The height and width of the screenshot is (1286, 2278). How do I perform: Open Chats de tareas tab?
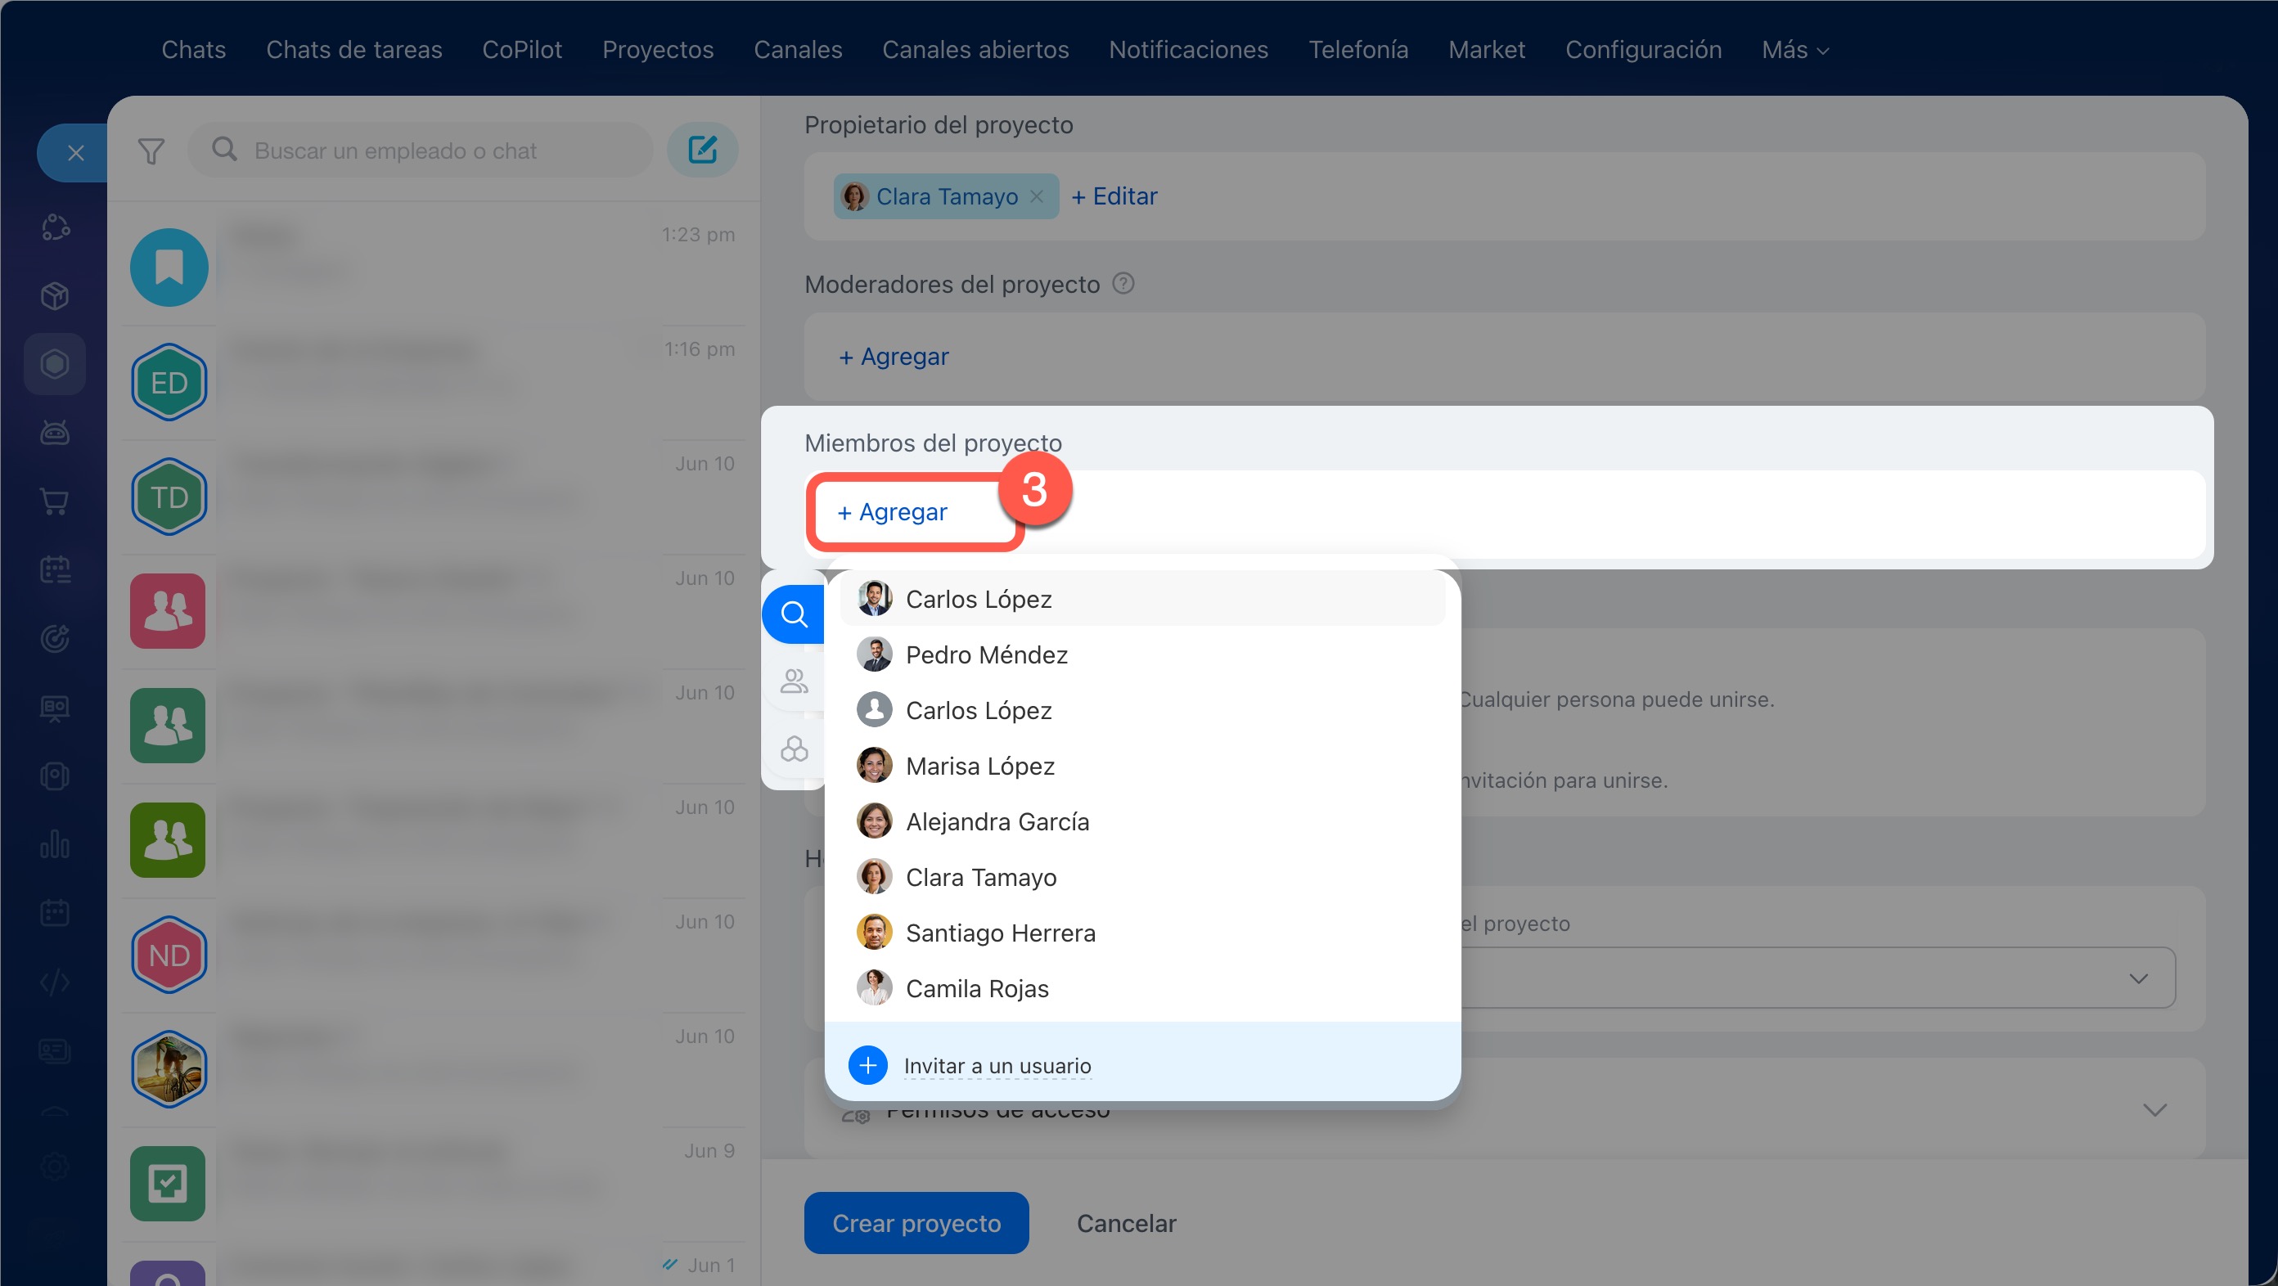[353, 50]
